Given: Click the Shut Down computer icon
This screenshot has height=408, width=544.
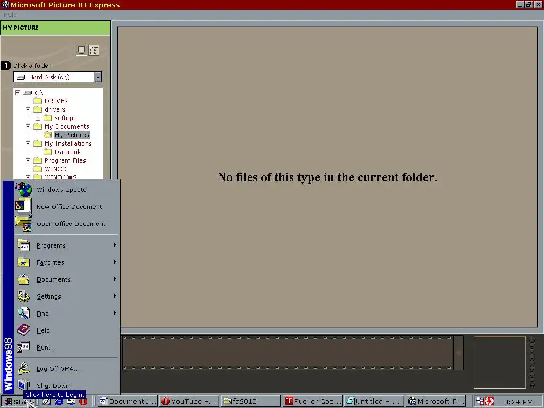Looking at the screenshot, I should pyautogui.click(x=23, y=385).
